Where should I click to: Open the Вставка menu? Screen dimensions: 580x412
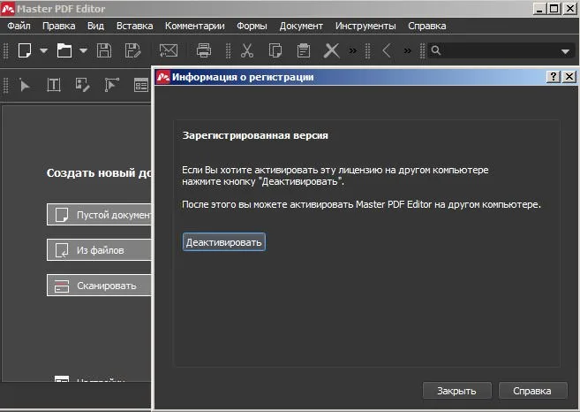pyautogui.click(x=135, y=26)
